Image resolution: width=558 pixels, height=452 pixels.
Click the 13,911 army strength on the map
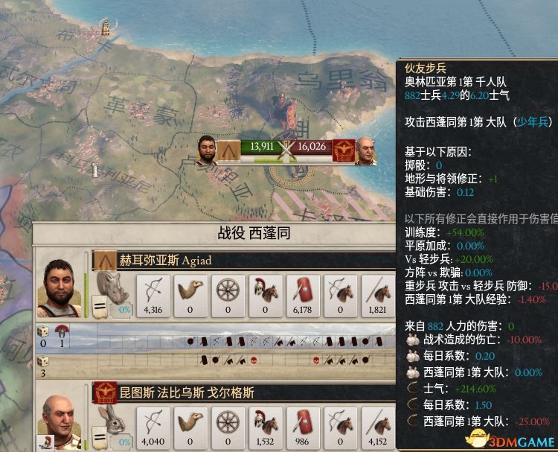262,147
